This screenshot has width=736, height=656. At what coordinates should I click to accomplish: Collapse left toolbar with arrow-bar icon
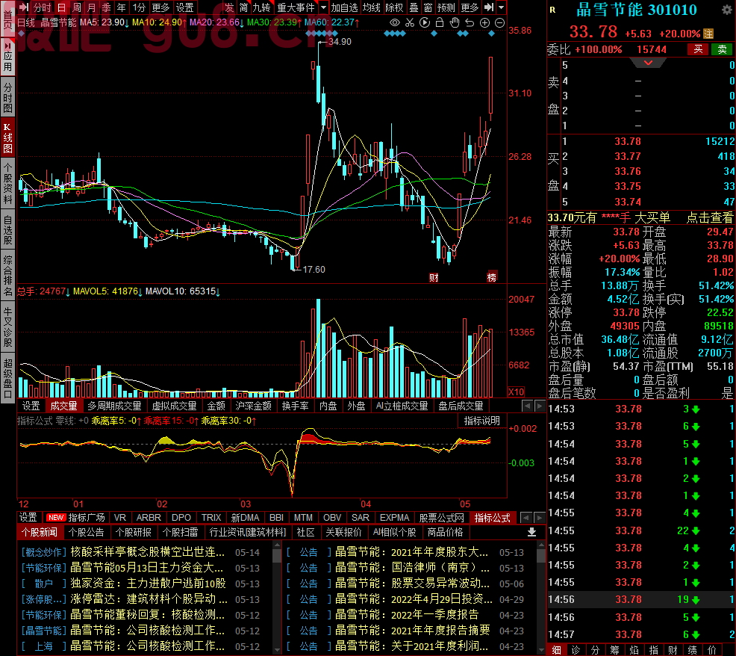pos(24,7)
